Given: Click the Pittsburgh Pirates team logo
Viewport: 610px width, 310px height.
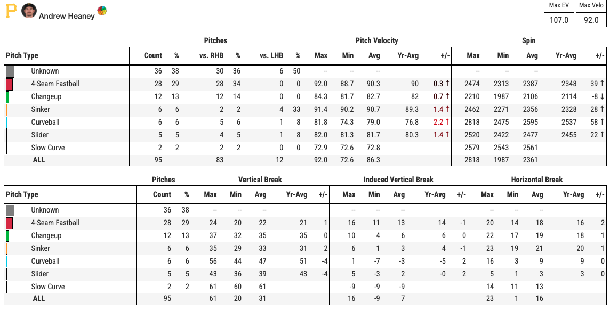Looking at the screenshot, I should coord(11,11).
